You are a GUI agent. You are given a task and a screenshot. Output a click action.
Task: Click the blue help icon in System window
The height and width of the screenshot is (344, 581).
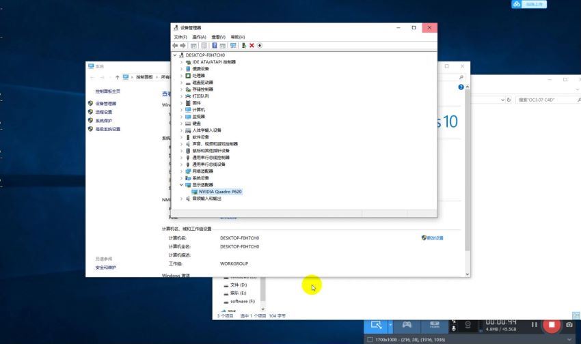pos(461,87)
